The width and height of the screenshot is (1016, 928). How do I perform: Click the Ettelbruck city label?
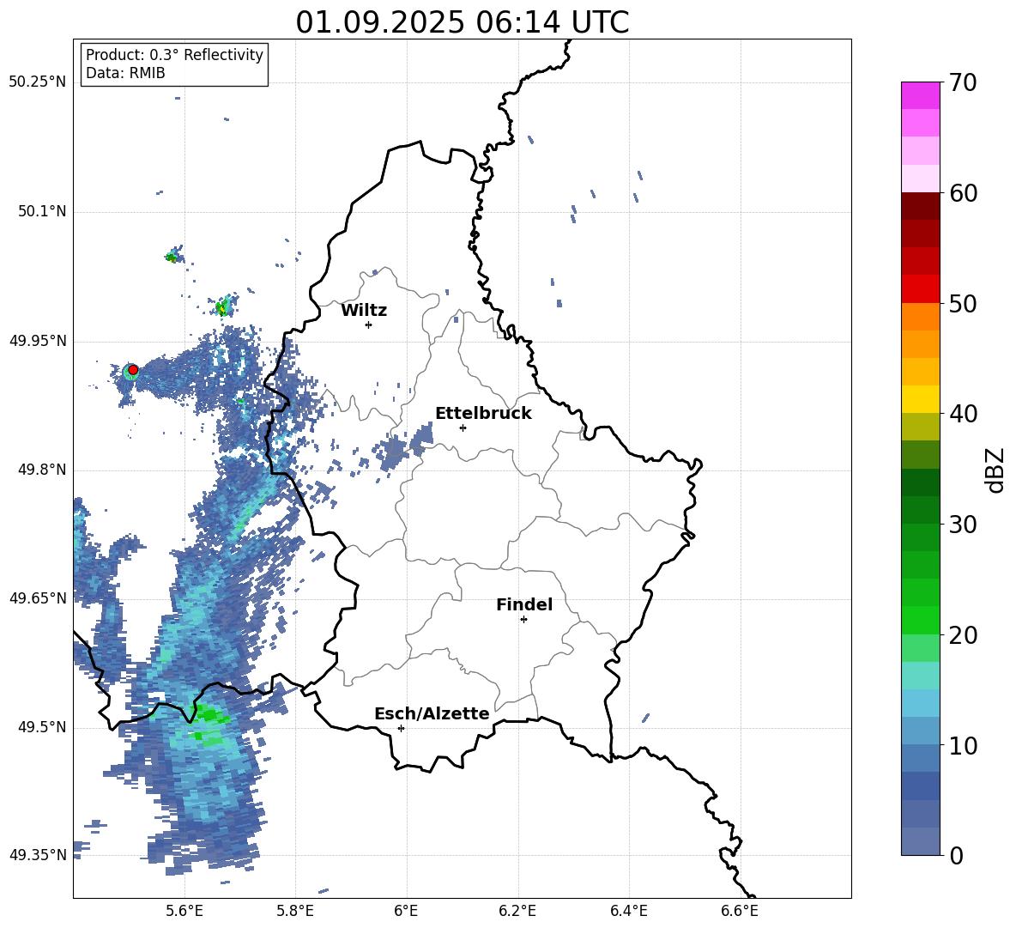[483, 414]
